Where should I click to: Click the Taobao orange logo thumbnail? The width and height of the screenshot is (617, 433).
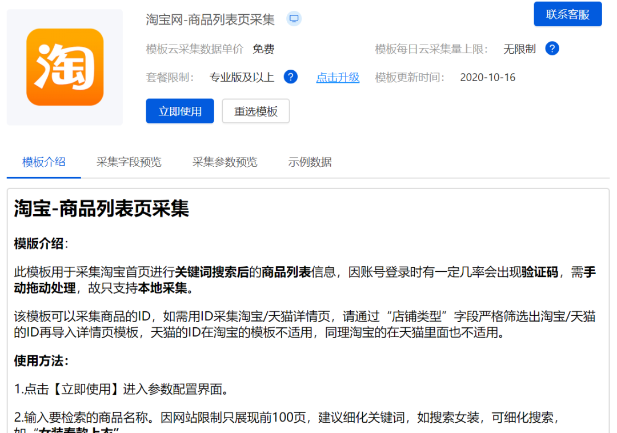coord(65,67)
